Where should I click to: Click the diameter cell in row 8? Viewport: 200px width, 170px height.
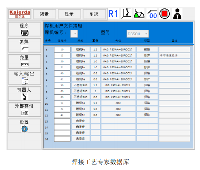coord(95,91)
